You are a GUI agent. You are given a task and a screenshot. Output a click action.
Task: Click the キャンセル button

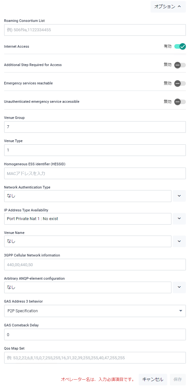tap(153, 380)
